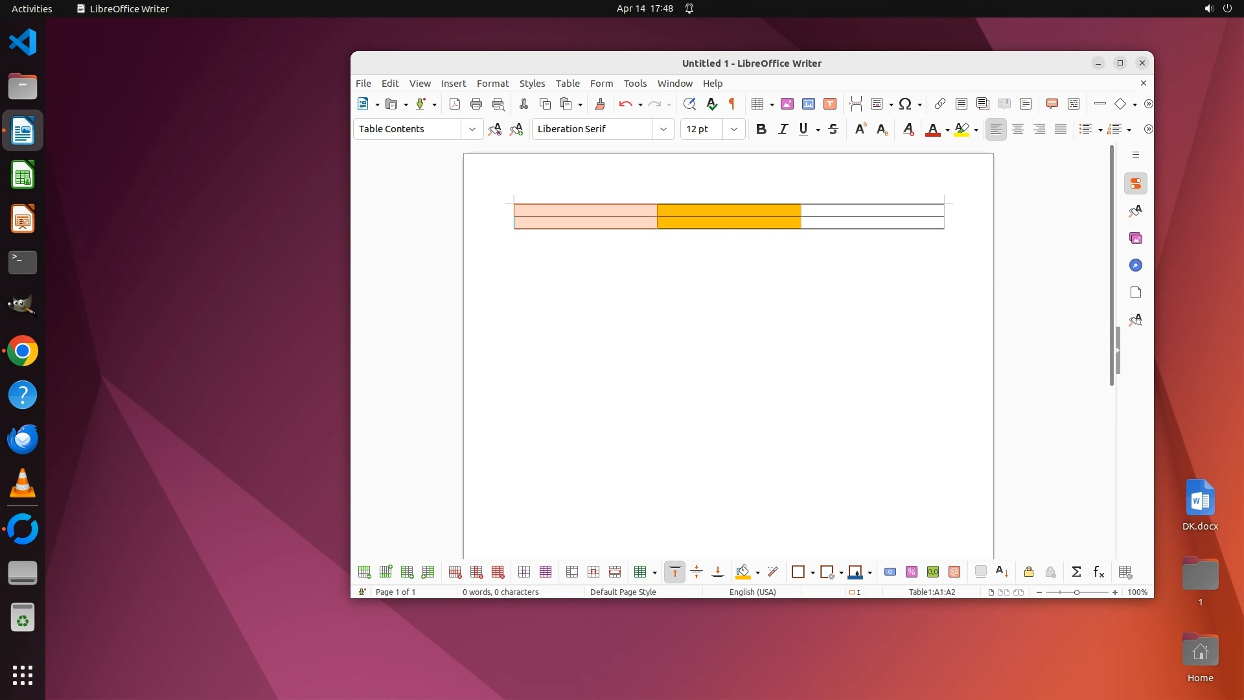Click Default Page Style in status bar
The height and width of the screenshot is (700, 1244).
(623, 592)
